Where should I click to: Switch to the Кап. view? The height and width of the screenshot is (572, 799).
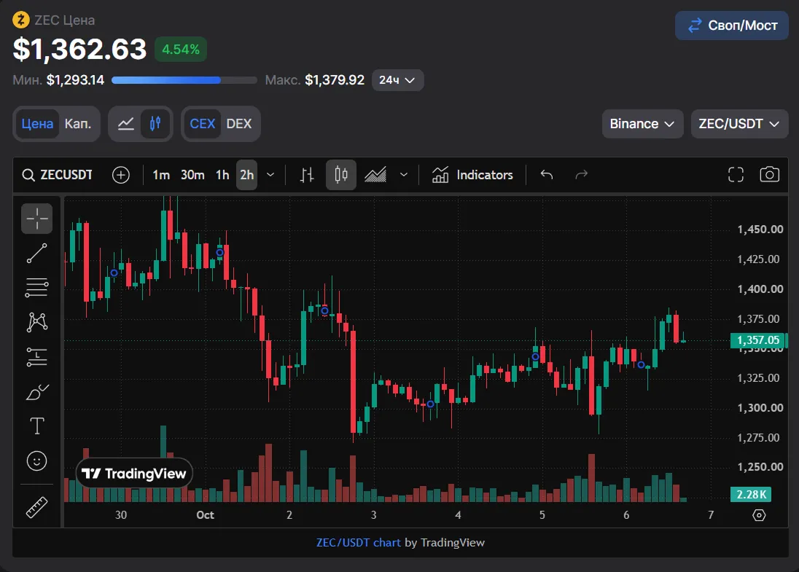tap(78, 124)
